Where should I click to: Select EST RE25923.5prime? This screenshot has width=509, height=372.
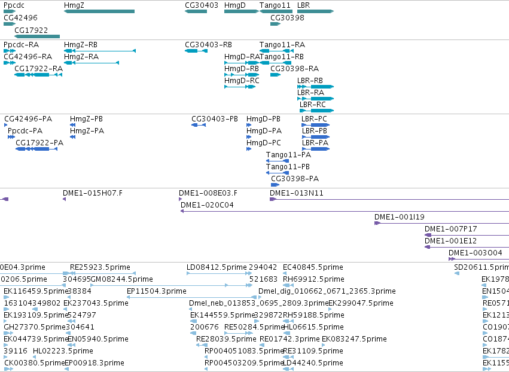click(100, 267)
